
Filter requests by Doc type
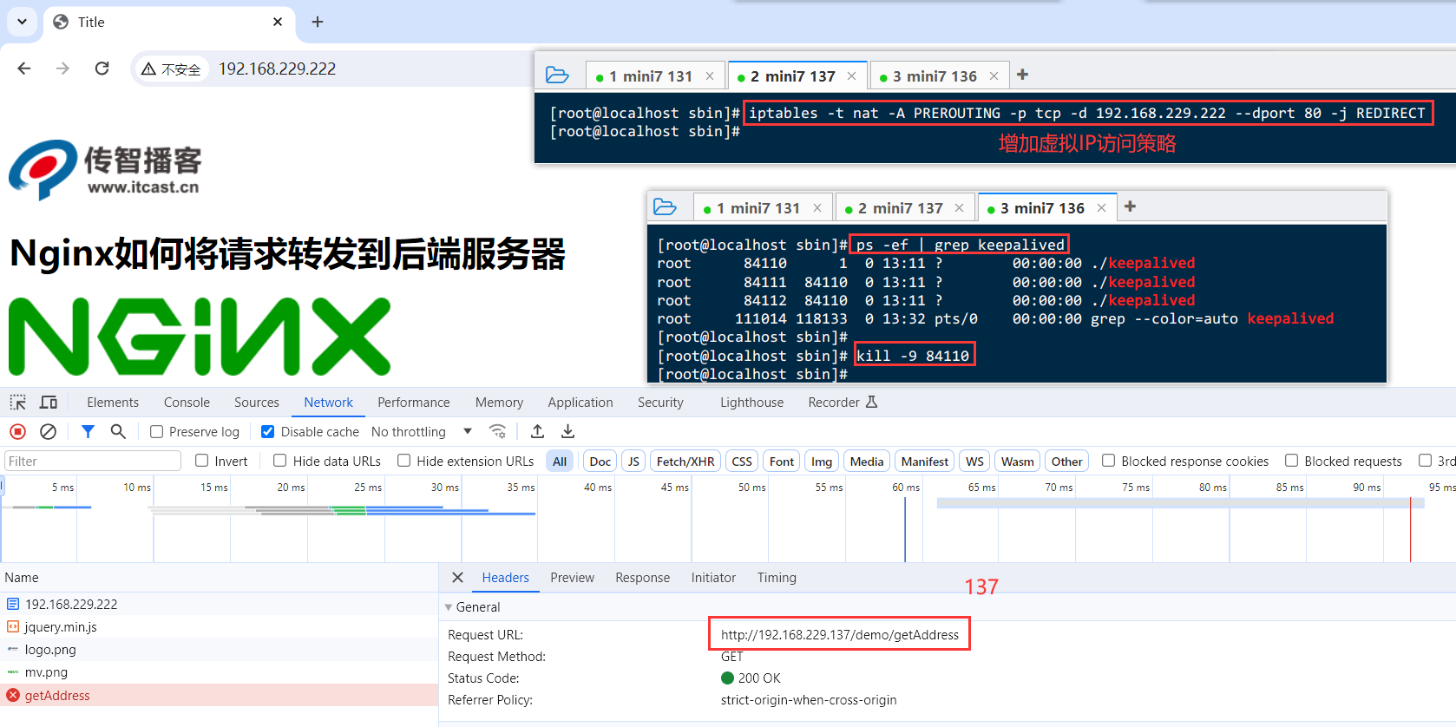tap(600, 462)
